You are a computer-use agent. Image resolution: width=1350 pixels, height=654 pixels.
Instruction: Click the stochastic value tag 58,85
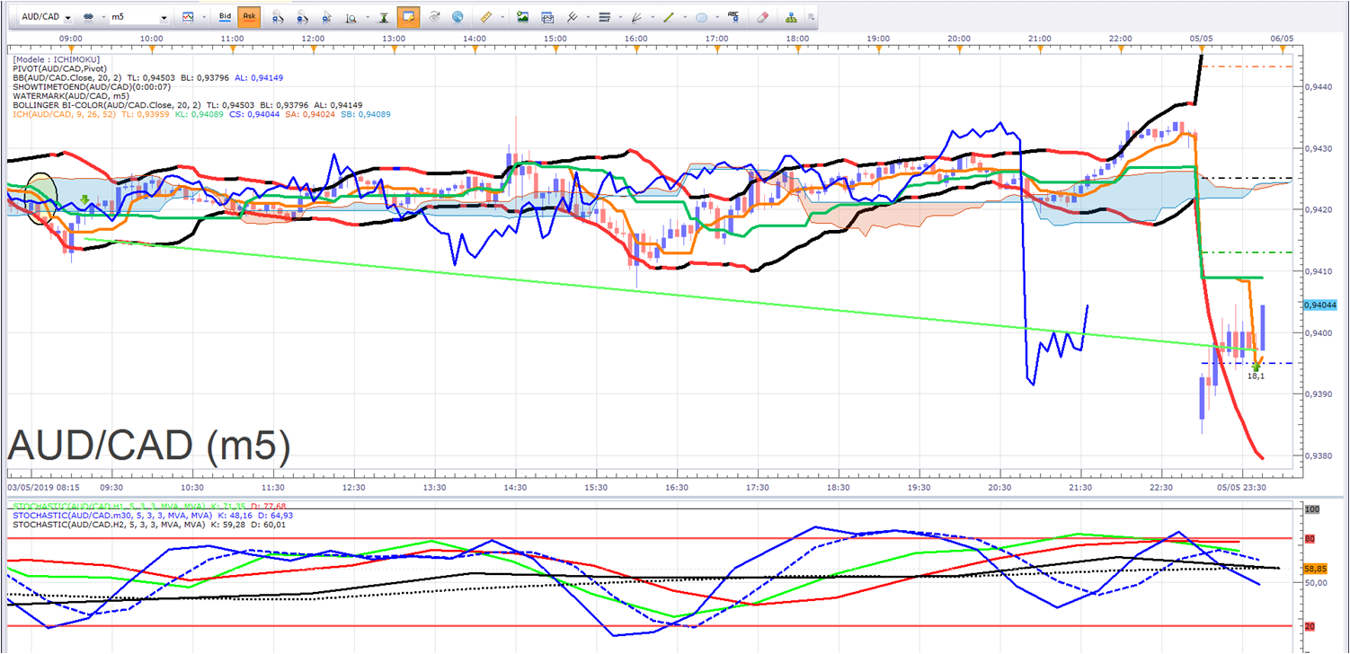1315,570
